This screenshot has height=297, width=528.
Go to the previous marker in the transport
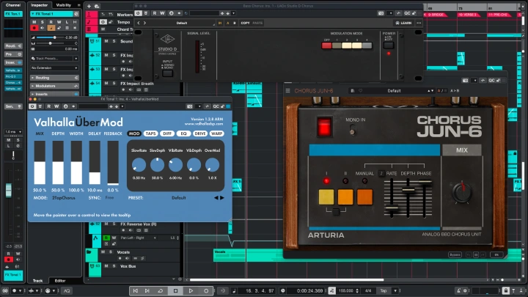136,290
